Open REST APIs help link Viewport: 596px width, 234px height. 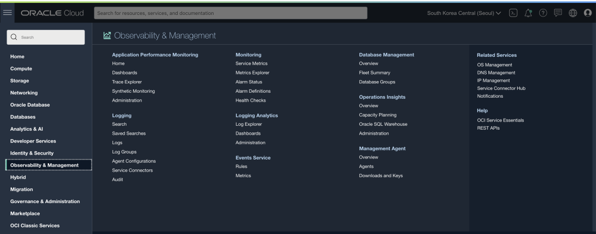(x=488, y=128)
